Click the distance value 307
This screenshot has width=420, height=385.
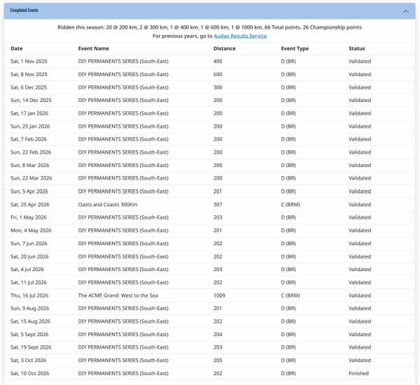tap(218, 205)
